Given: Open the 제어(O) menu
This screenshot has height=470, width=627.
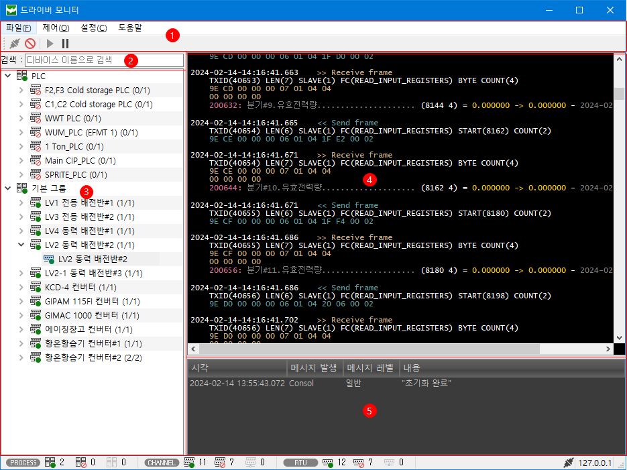Looking at the screenshot, I should pyautogui.click(x=56, y=28).
